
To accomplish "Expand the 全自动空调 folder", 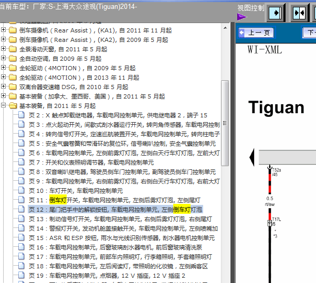I will 3,58.
